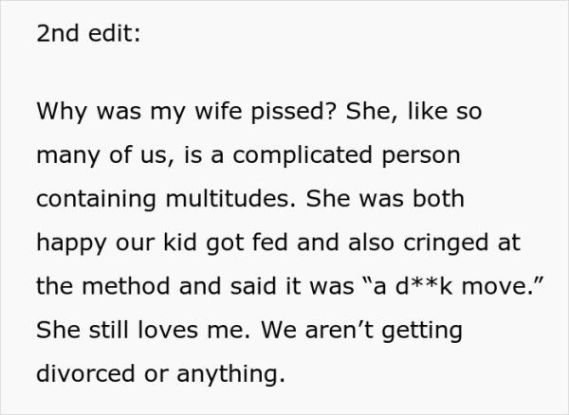This screenshot has width=569, height=415.
Task: Click the word 'containing' in third line
Action: click(96, 200)
